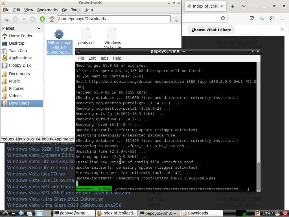Click jump-to-path icon right of path bar
The image size is (289, 217).
coord(176,19)
